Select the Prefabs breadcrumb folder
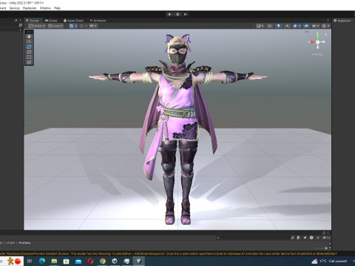The image size is (355, 266). click(x=24, y=243)
